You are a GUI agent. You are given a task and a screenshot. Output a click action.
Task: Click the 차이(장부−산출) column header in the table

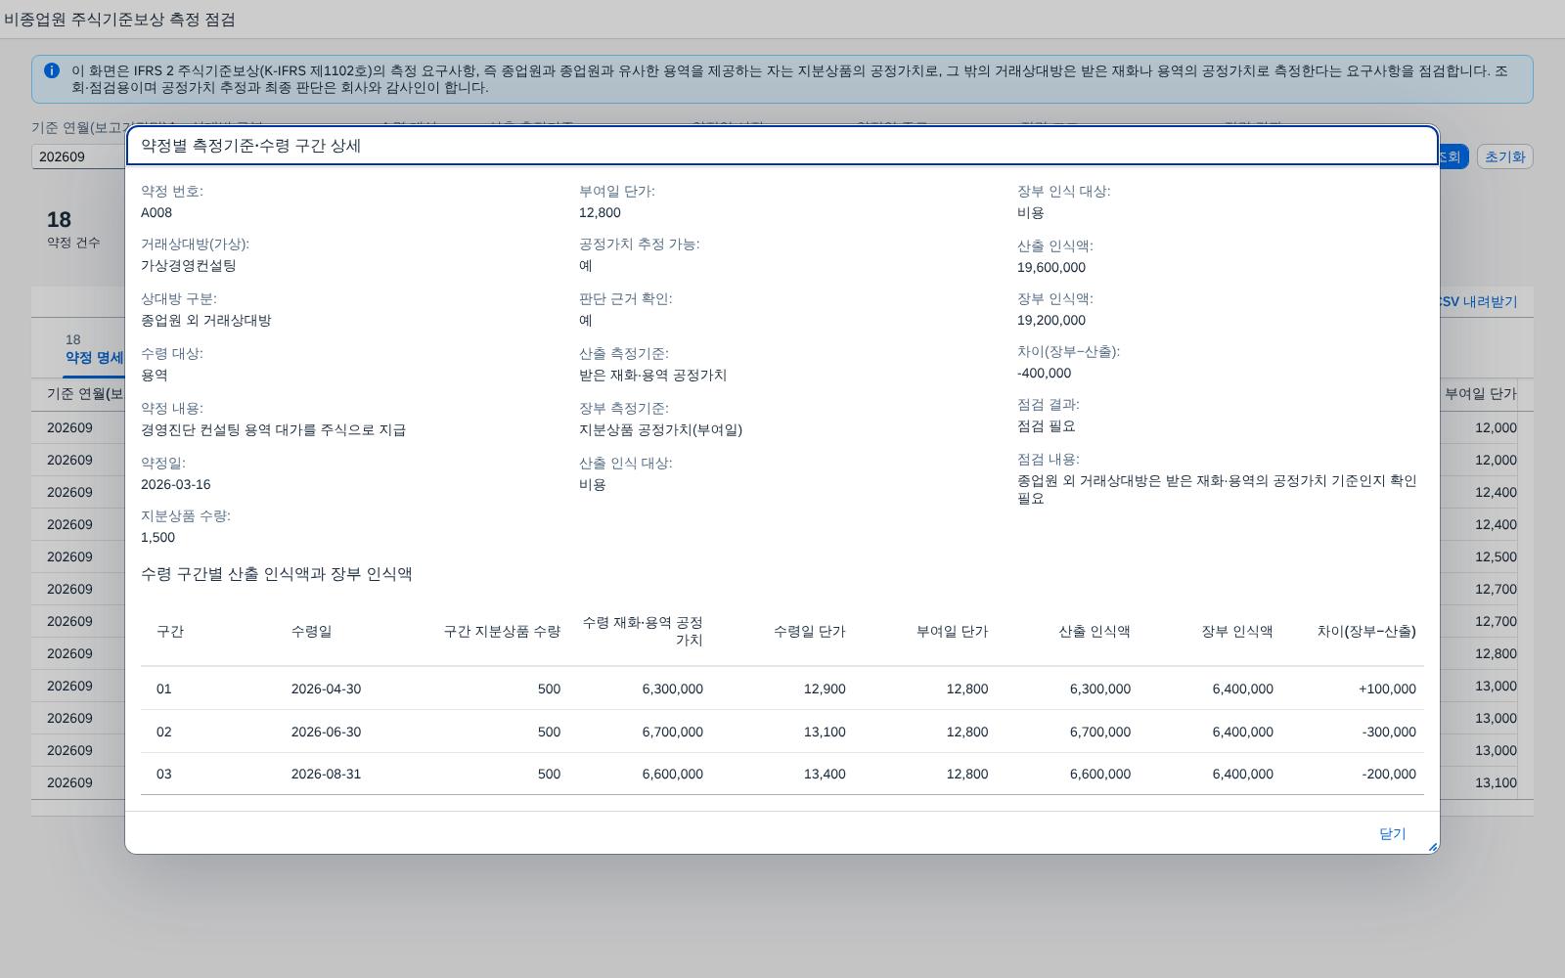click(1366, 632)
